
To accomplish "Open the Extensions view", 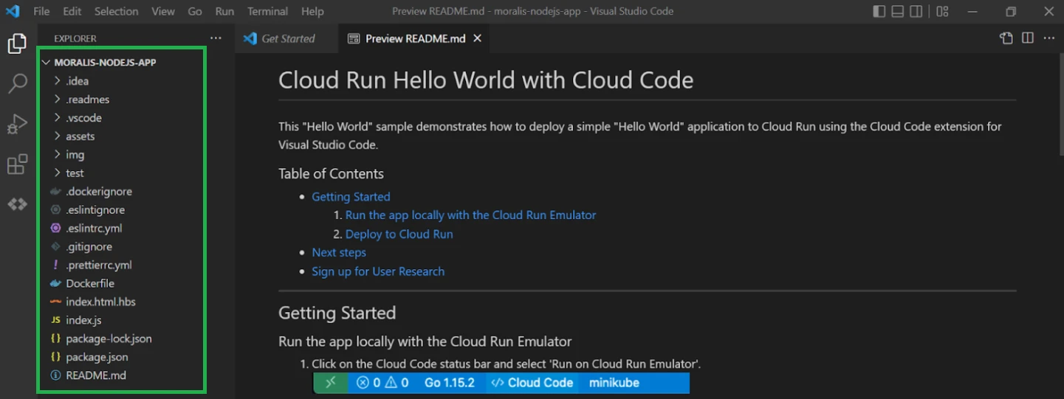I will coord(17,164).
